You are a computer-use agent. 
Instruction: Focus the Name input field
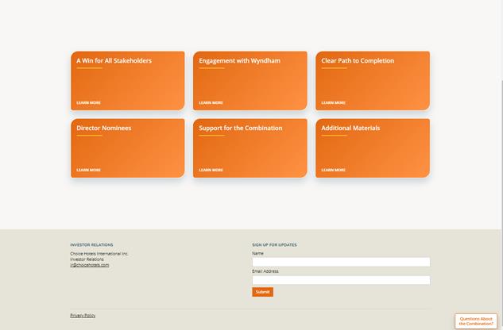point(340,262)
